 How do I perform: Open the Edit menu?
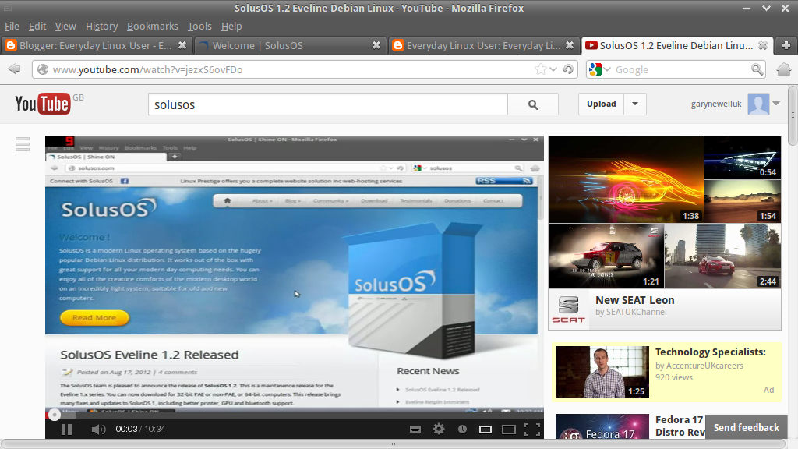click(37, 26)
